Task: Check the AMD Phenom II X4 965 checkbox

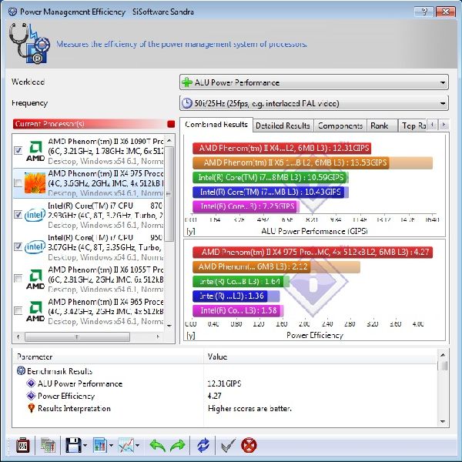Action: coord(18,310)
